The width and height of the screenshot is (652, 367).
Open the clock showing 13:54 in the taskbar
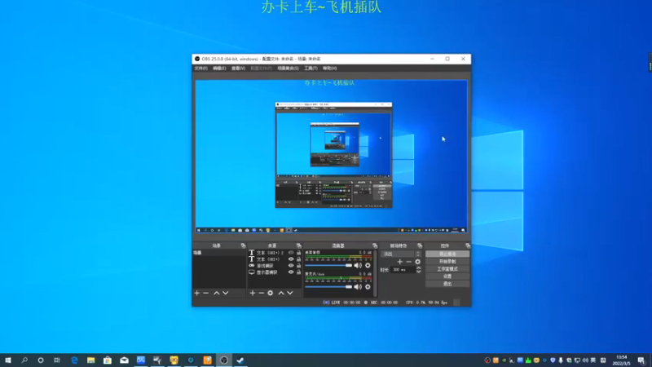(621, 360)
